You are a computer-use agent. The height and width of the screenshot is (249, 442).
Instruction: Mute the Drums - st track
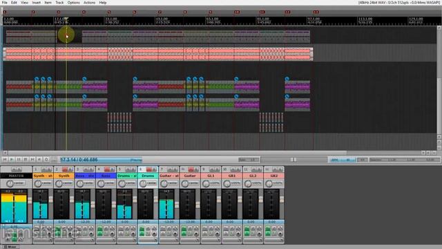coord(128,169)
